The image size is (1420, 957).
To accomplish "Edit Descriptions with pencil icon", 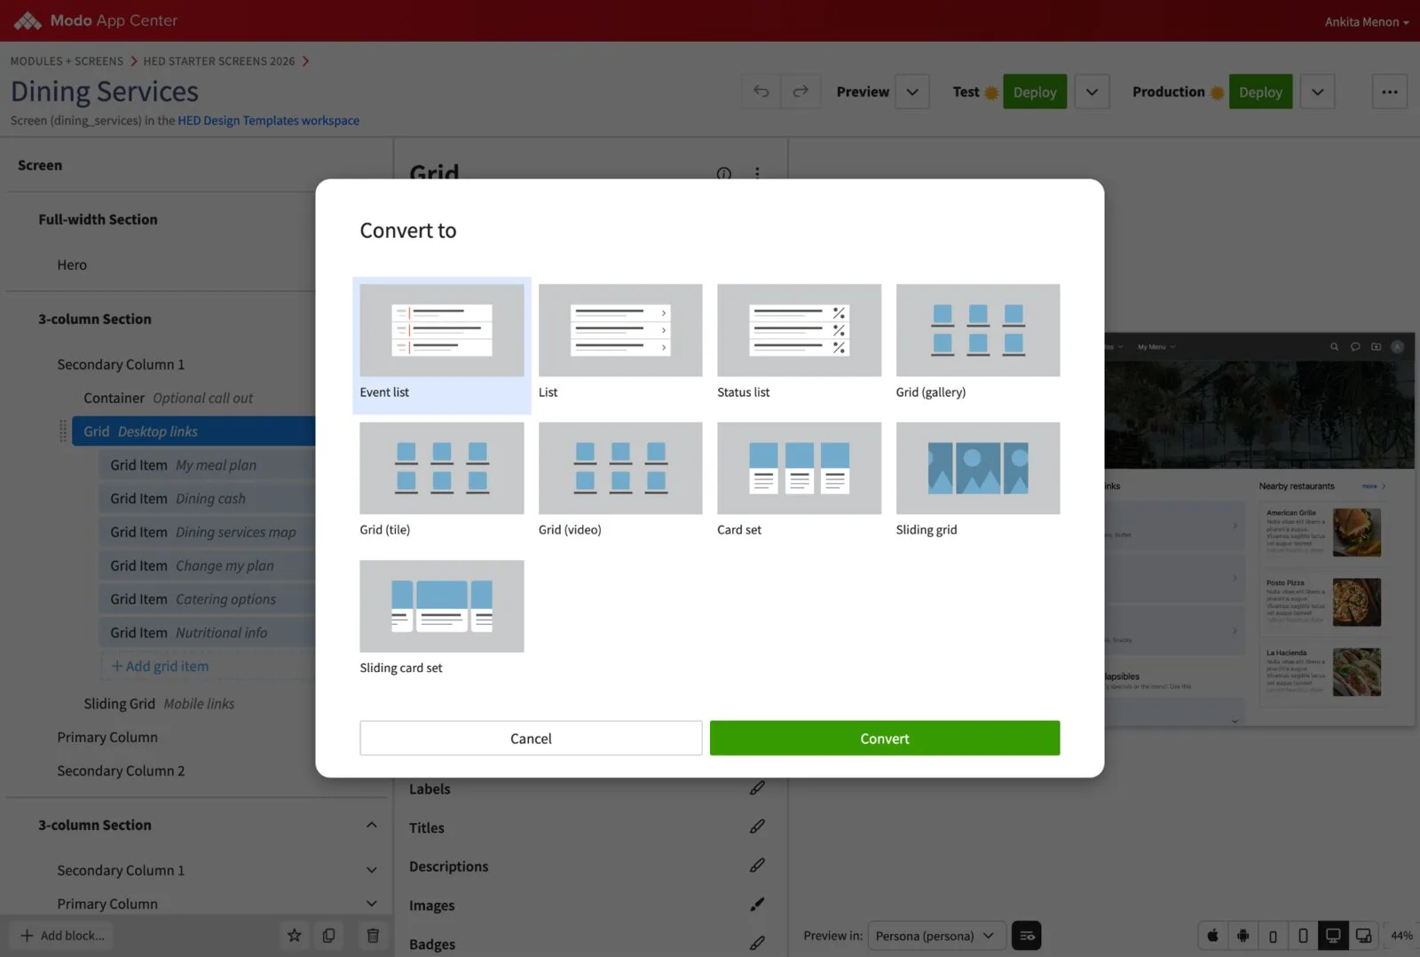I will pyautogui.click(x=757, y=866).
